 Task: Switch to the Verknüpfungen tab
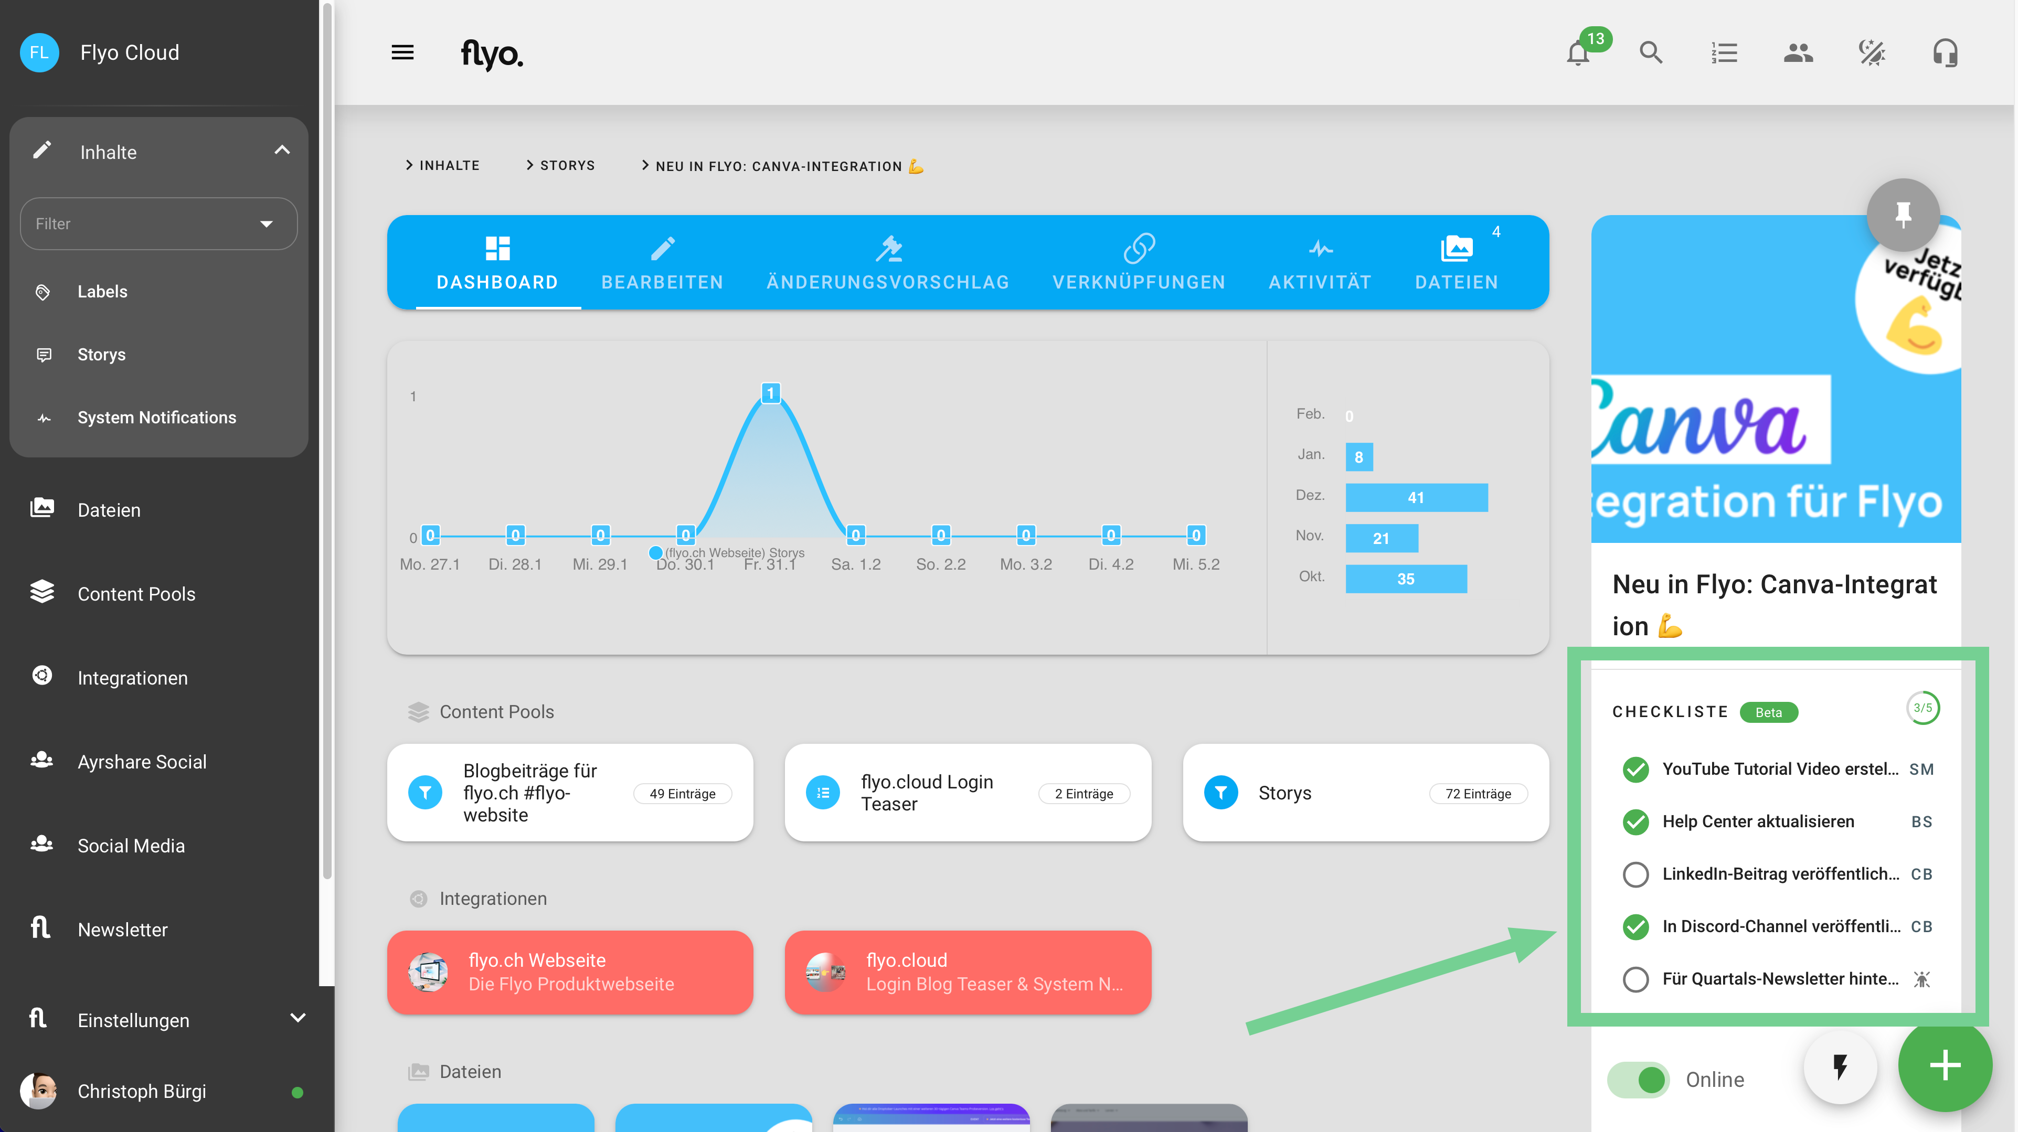pyautogui.click(x=1138, y=263)
